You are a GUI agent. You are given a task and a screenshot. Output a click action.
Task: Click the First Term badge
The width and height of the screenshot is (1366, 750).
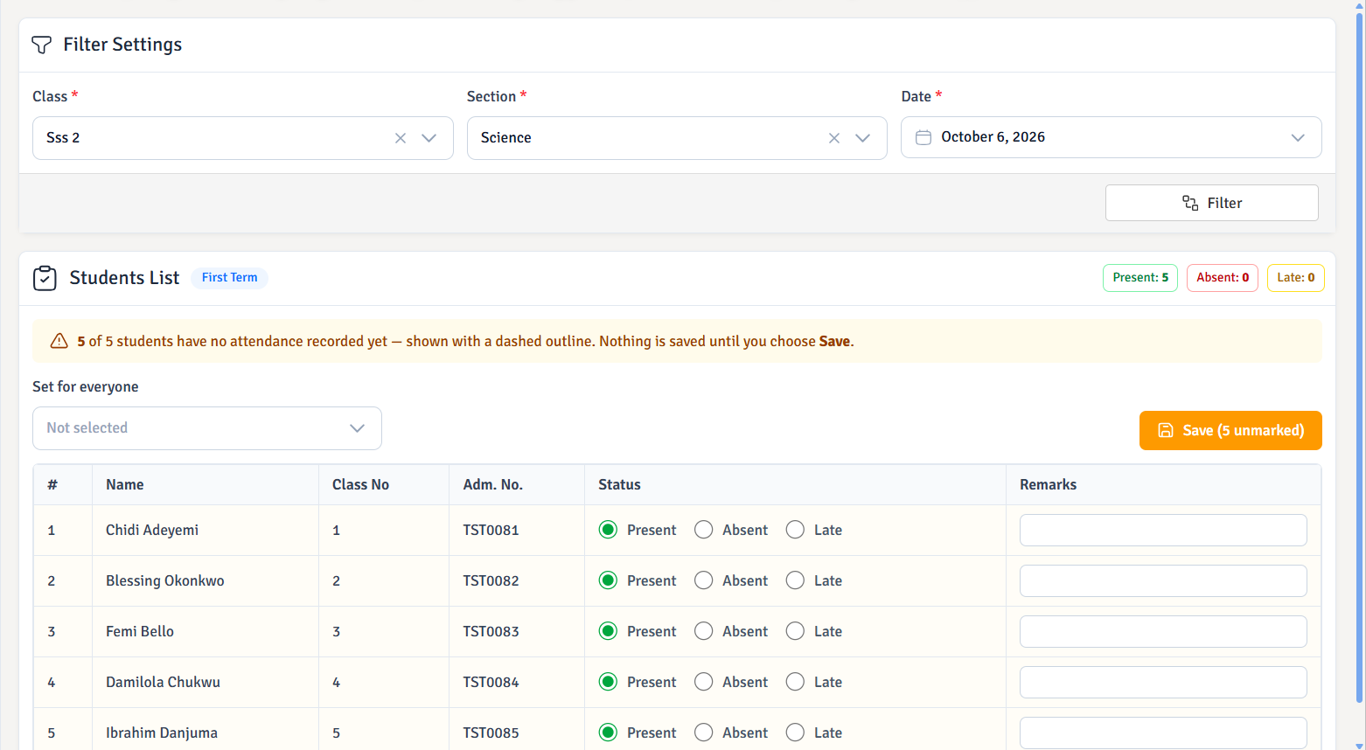click(229, 278)
